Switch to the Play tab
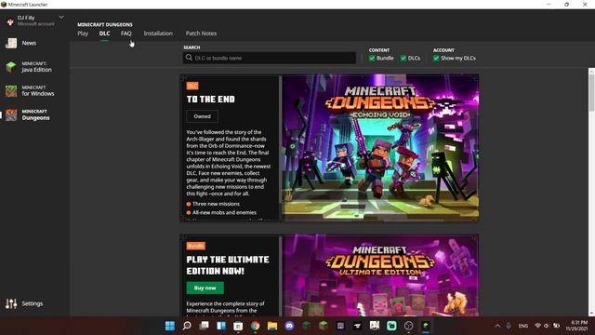 [83, 33]
